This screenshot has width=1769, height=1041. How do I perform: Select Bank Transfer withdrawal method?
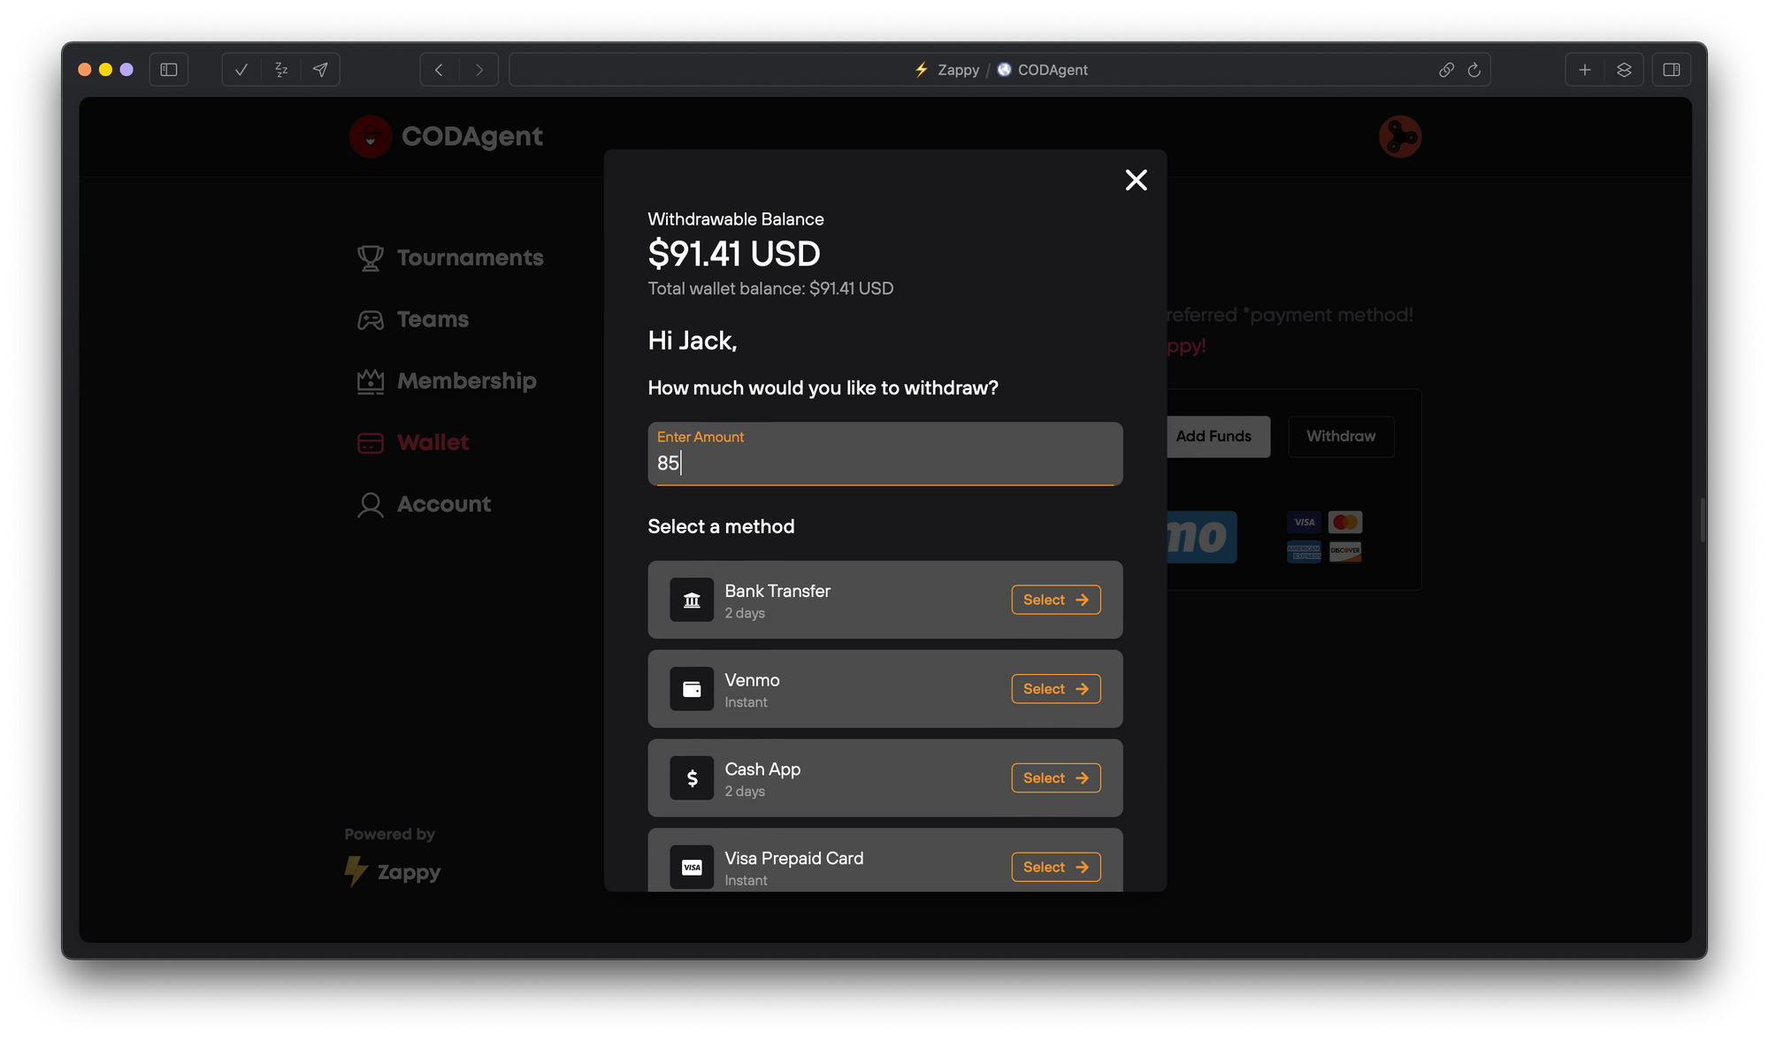coord(1055,600)
